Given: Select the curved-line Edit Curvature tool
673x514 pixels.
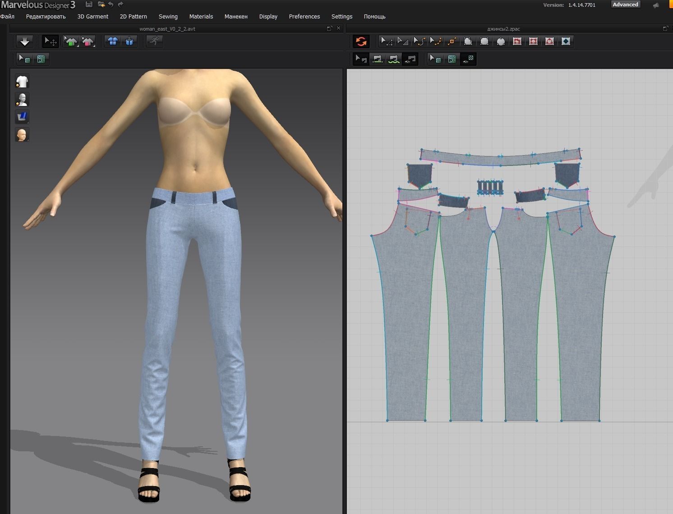Looking at the screenshot, I should (x=419, y=41).
